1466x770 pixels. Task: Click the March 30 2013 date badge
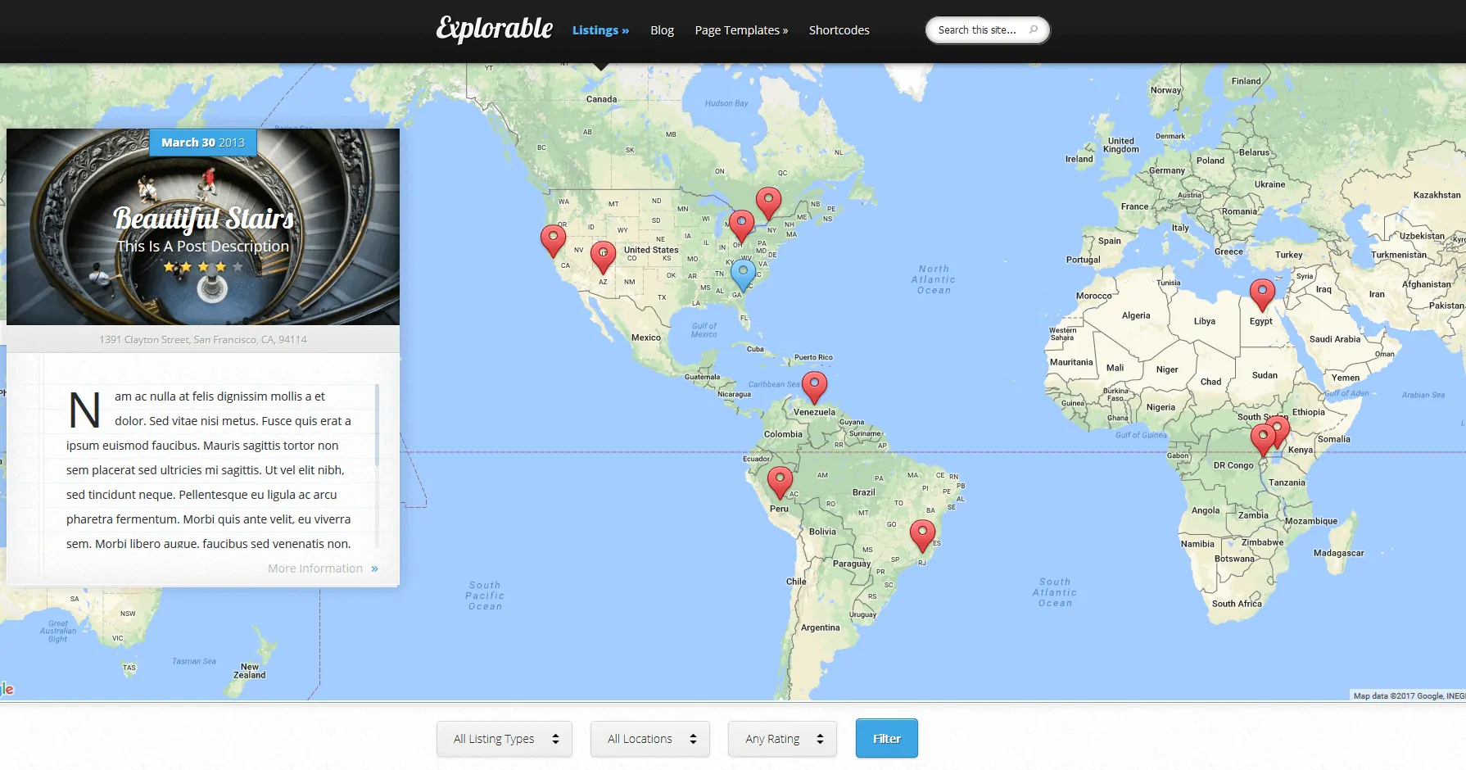click(x=203, y=143)
